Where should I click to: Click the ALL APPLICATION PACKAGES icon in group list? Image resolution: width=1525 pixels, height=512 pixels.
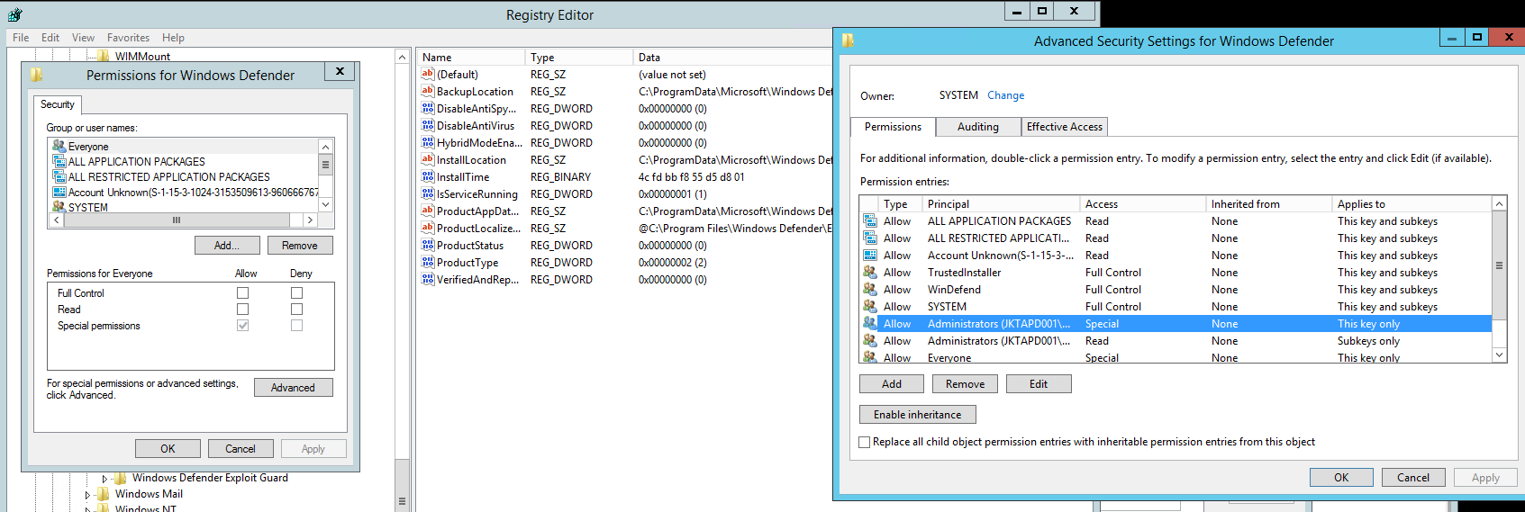pyautogui.click(x=59, y=162)
